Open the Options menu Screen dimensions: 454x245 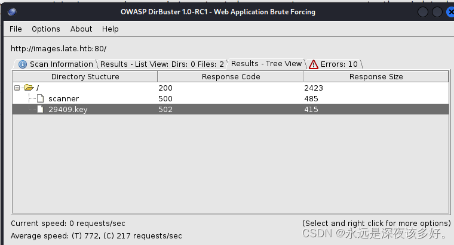coord(46,29)
